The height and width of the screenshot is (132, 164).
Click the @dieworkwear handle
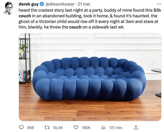click(60, 4)
